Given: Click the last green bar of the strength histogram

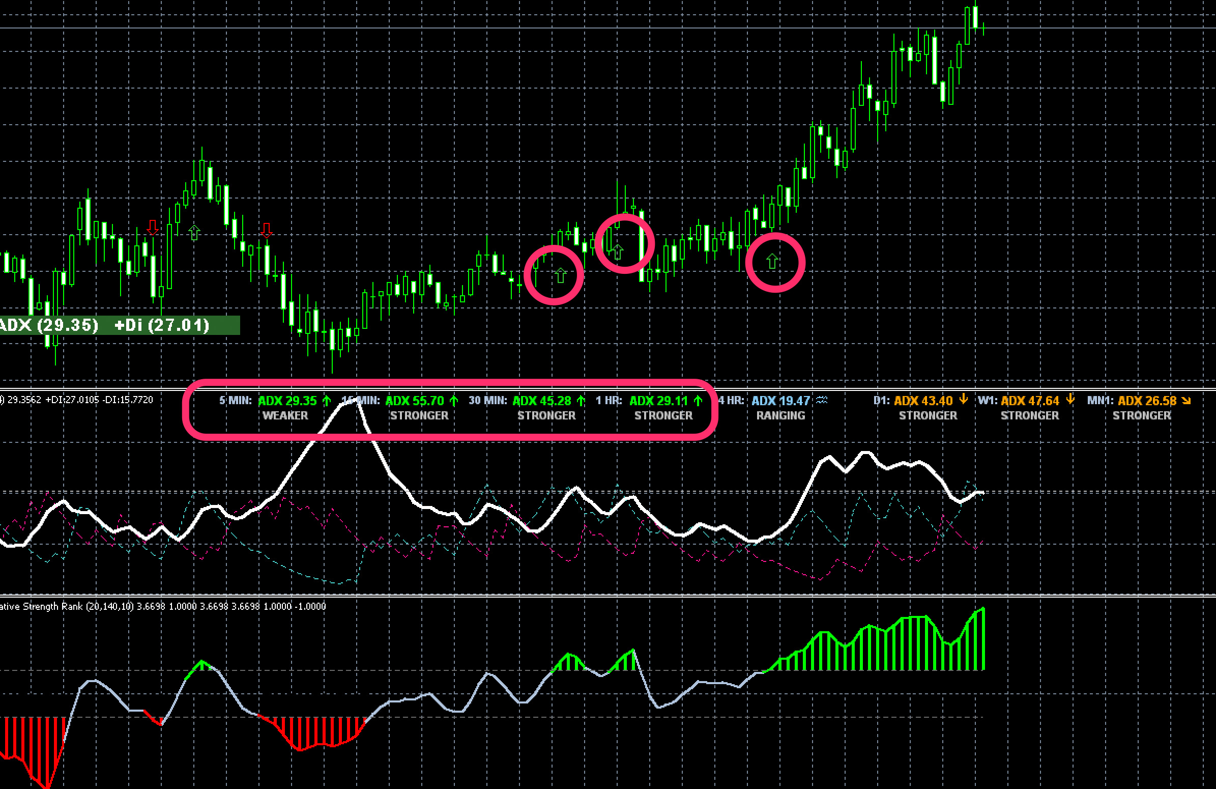Looking at the screenshot, I should 983,639.
